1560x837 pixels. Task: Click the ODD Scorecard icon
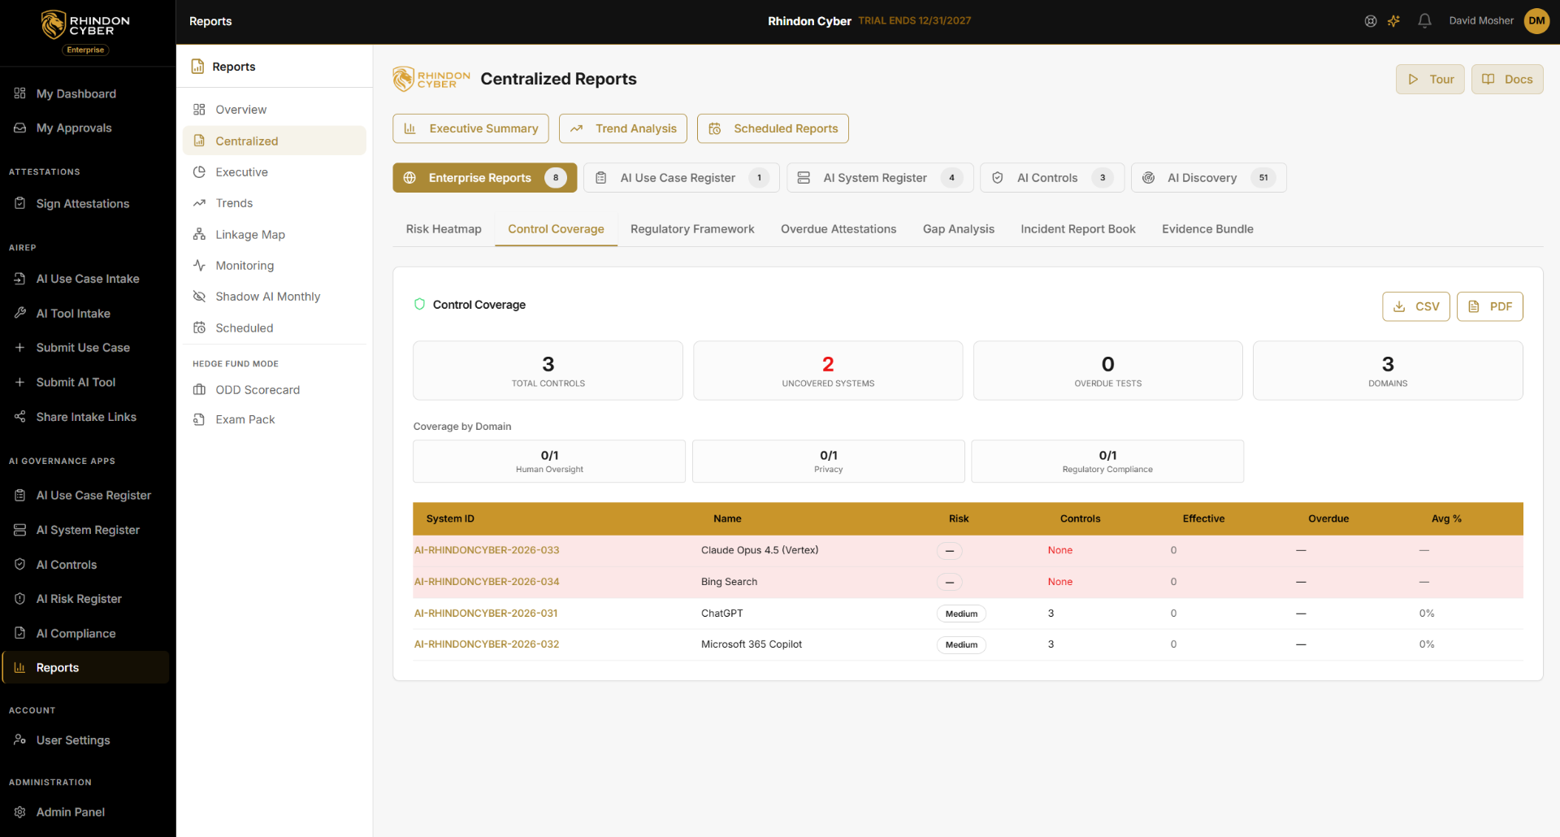[199, 390]
